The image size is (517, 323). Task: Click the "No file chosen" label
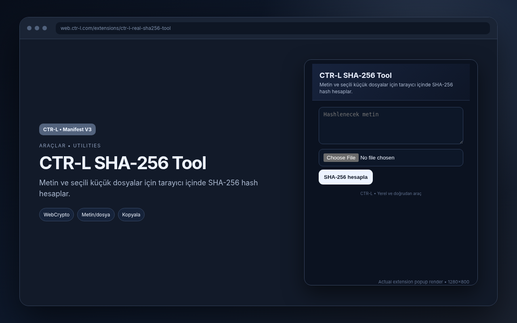pyautogui.click(x=377, y=158)
